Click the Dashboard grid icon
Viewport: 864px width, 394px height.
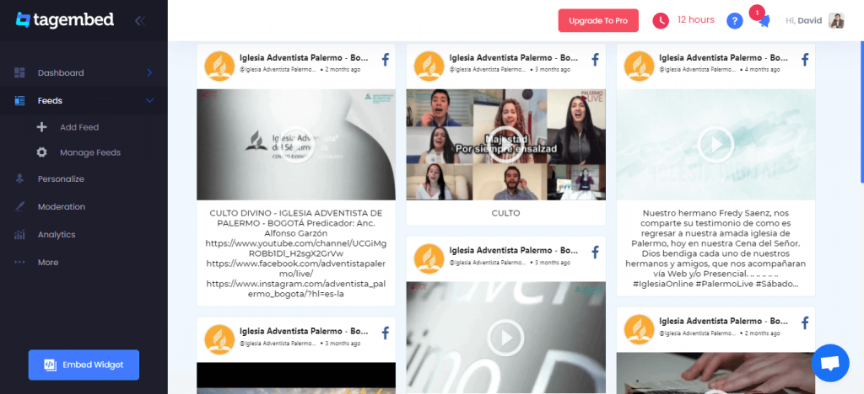20,72
